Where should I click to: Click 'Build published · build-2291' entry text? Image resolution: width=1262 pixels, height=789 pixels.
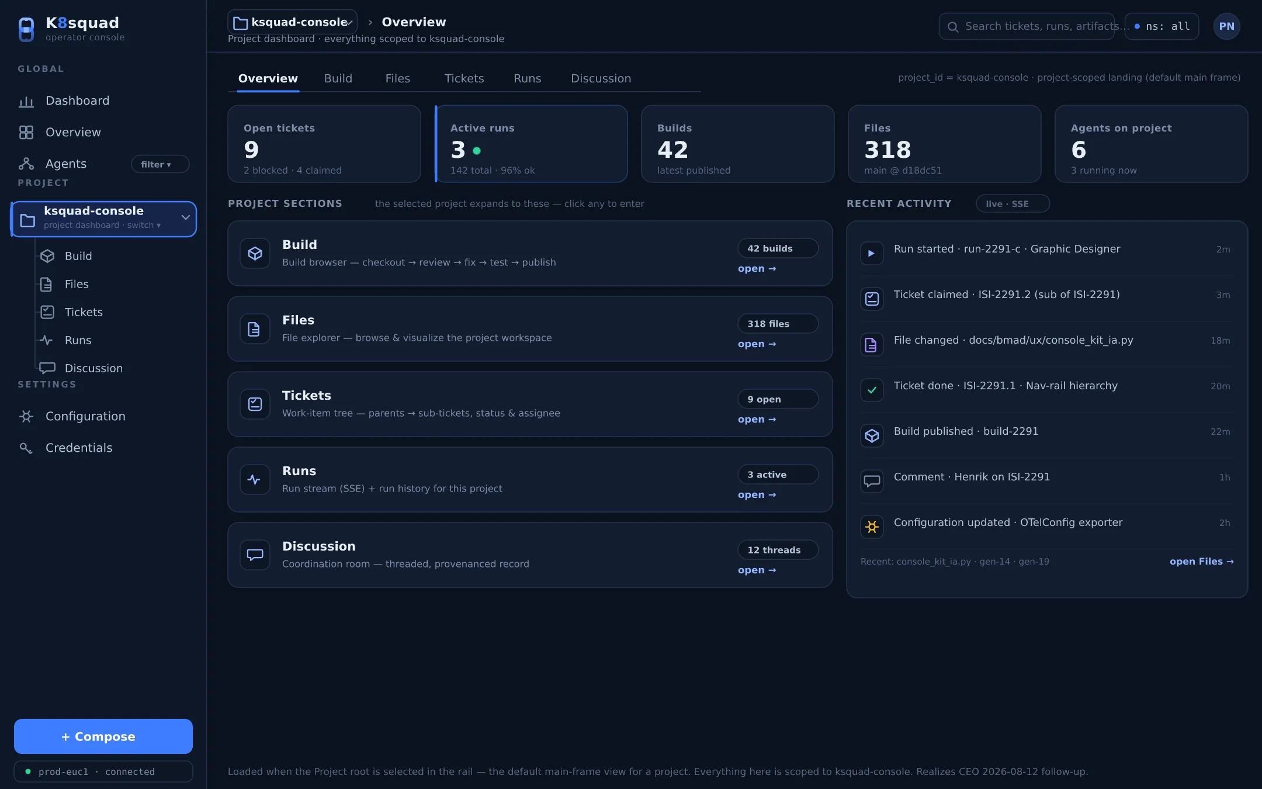tap(966, 431)
